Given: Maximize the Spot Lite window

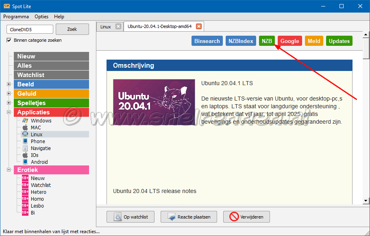Looking at the screenshot, I should [x=342, y=6].
